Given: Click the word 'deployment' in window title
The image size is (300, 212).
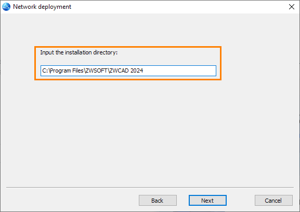Looking at the screenshot, I should pos(55,7).
